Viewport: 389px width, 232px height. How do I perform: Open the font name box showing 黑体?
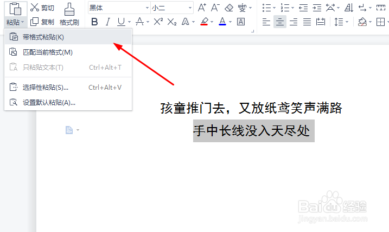(x=119, y=8)
